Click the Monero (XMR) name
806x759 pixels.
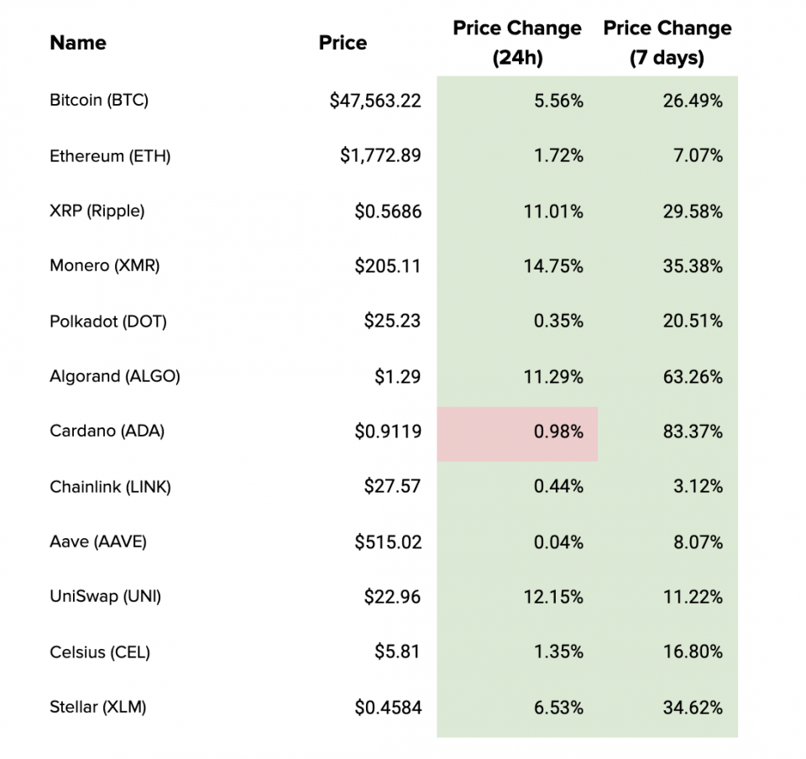105,266
